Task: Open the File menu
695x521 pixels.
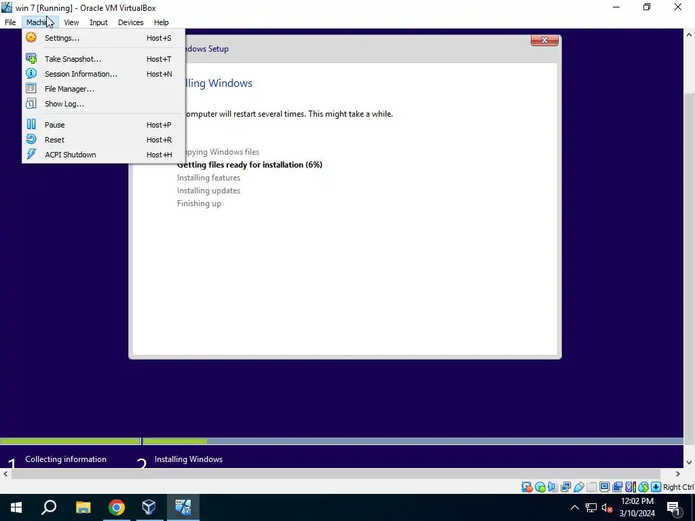Action: (10, 22)
